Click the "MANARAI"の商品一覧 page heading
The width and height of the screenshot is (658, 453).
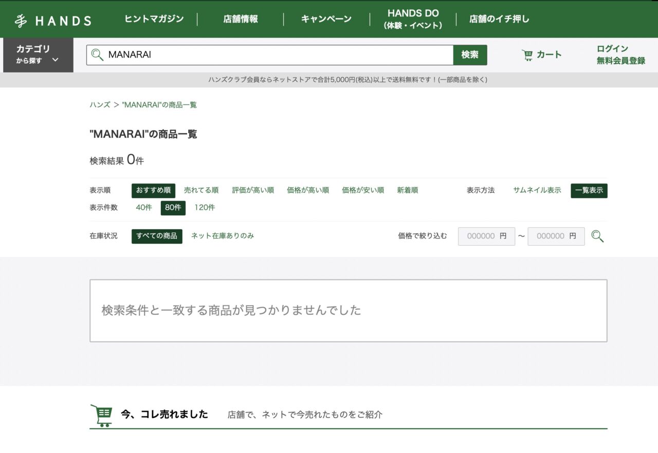(x=143, y=134)
